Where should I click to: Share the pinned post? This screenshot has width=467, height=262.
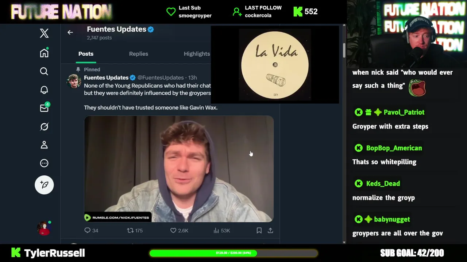pyautogui.click(x=270, y=230)
